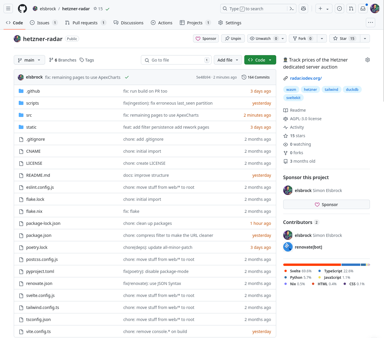Toggle Unwatch notifications button

click(x=267, y=38)
